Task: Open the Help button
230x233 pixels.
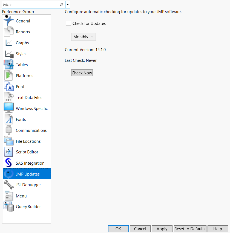Action: (218, 229)
